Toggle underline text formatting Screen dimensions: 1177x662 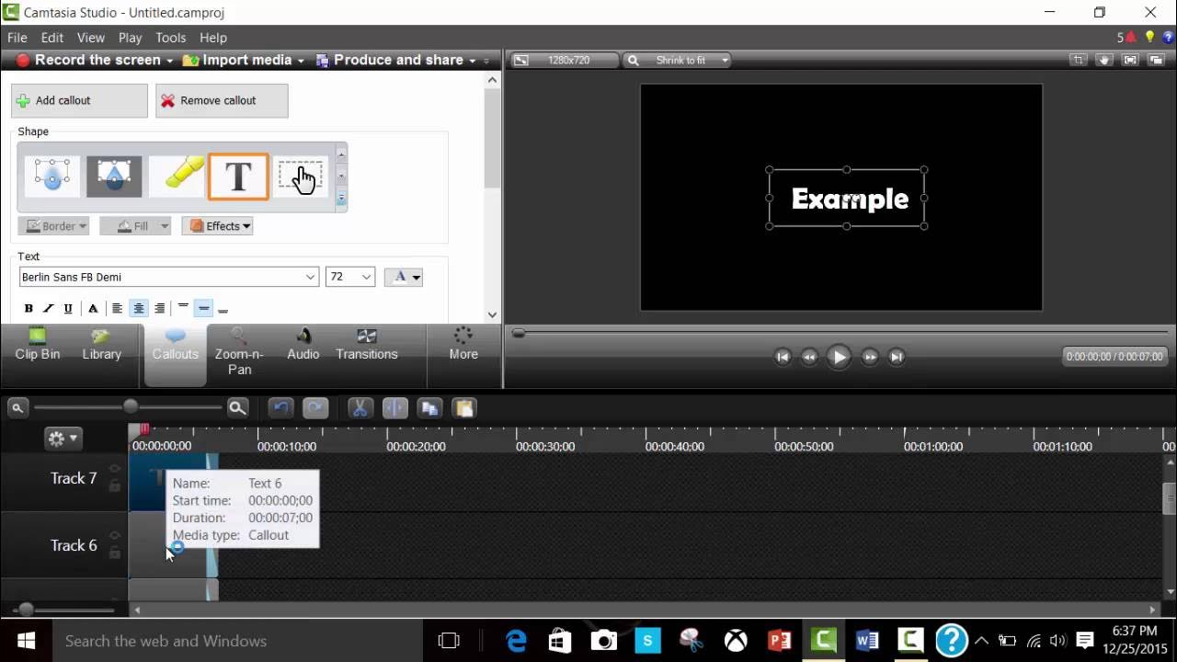coord(68,309)
